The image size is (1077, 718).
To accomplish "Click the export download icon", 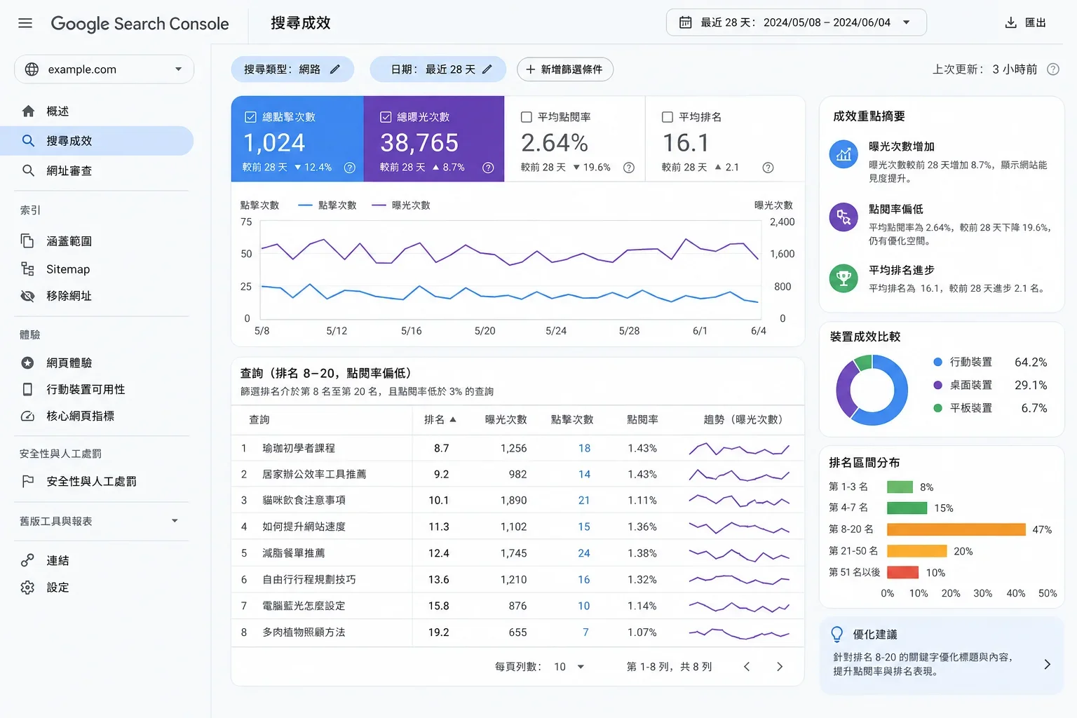I will (x=1010, y=22).
